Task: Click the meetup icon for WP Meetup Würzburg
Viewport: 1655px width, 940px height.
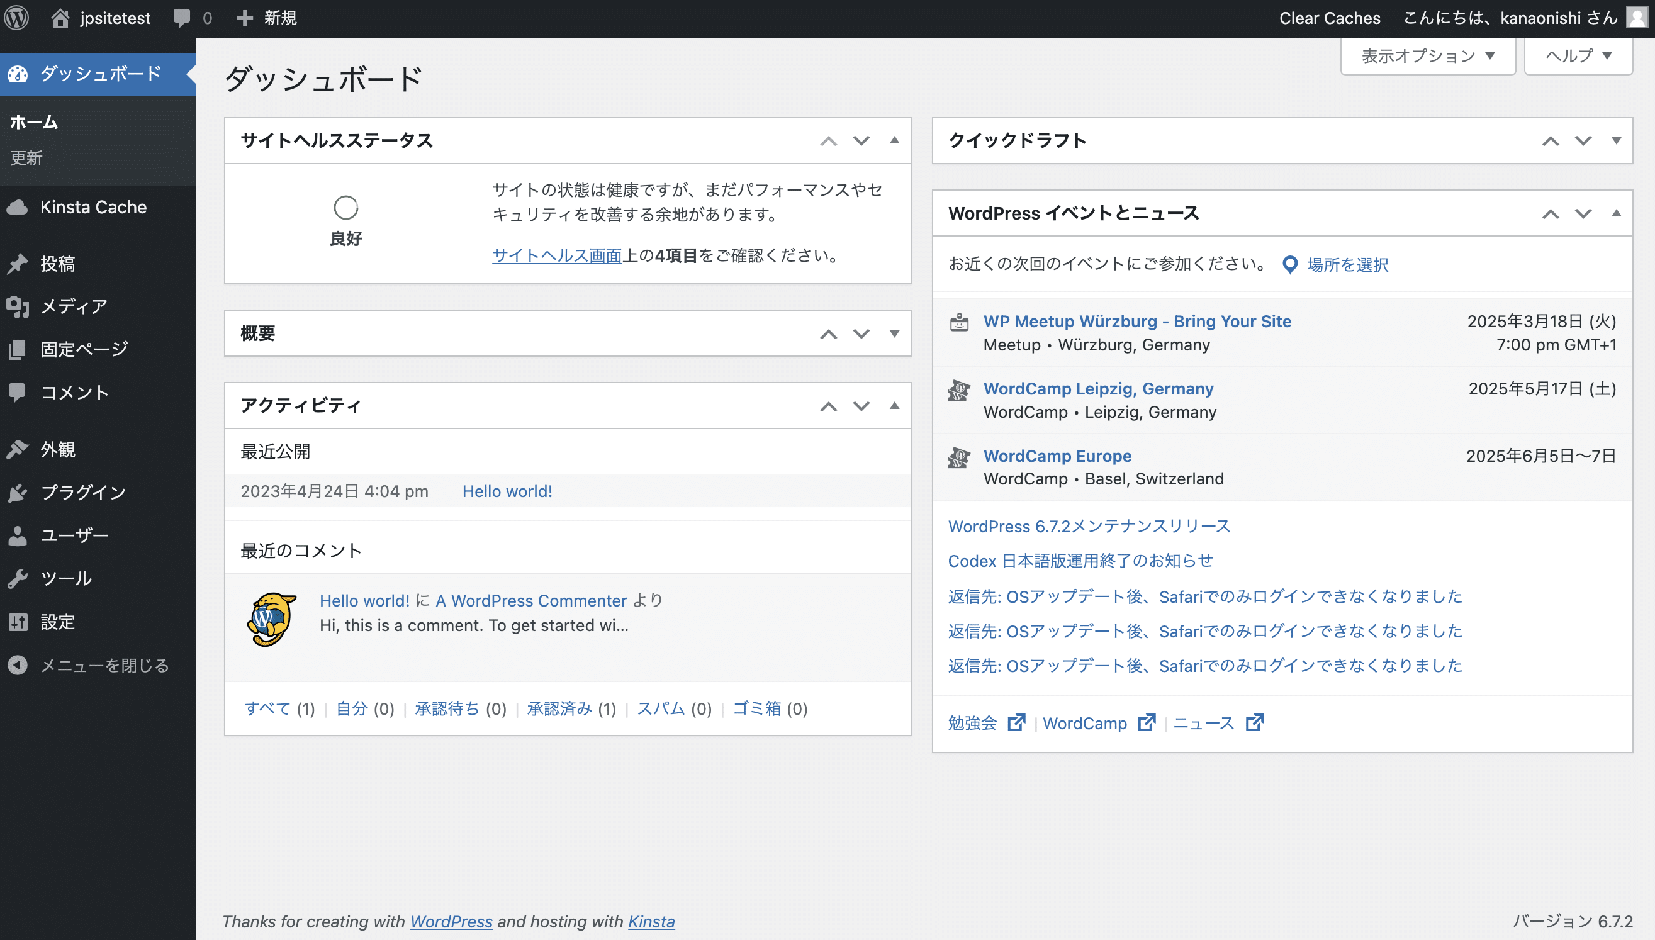Action: (x=959, y=322)
